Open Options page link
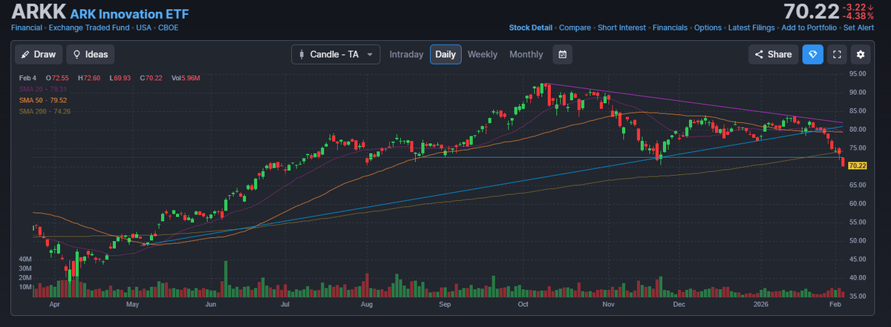This screenshot has width=891, height=327. click(708, 27)
